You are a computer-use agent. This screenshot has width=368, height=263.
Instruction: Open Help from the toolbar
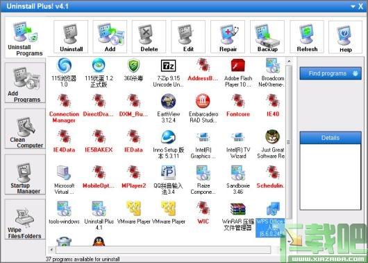pyautogui.click(x=346, y=37)
